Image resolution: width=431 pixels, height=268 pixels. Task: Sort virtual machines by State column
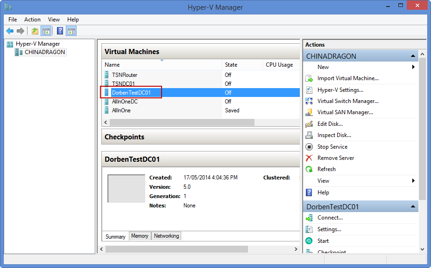pos(242,65)
